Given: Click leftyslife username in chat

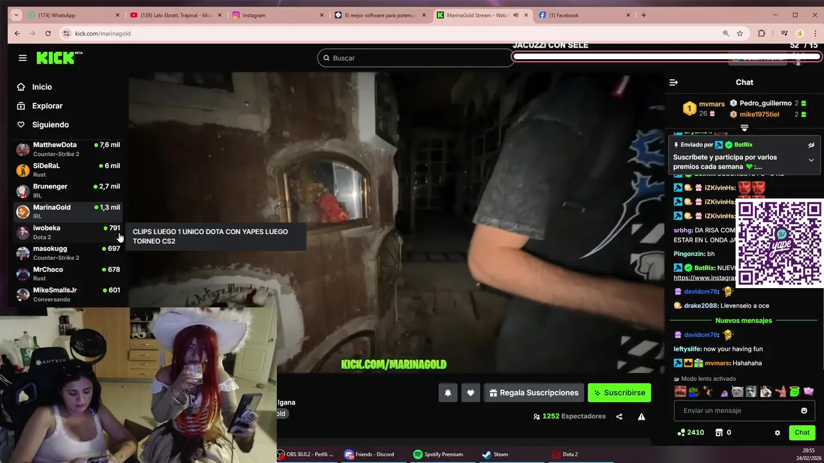Looking at the screenshot, I should (687, 349).
